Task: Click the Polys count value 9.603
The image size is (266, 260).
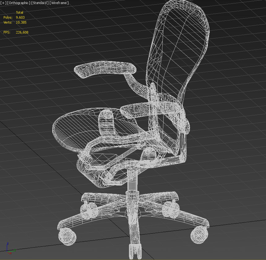Action: (20, 17)
